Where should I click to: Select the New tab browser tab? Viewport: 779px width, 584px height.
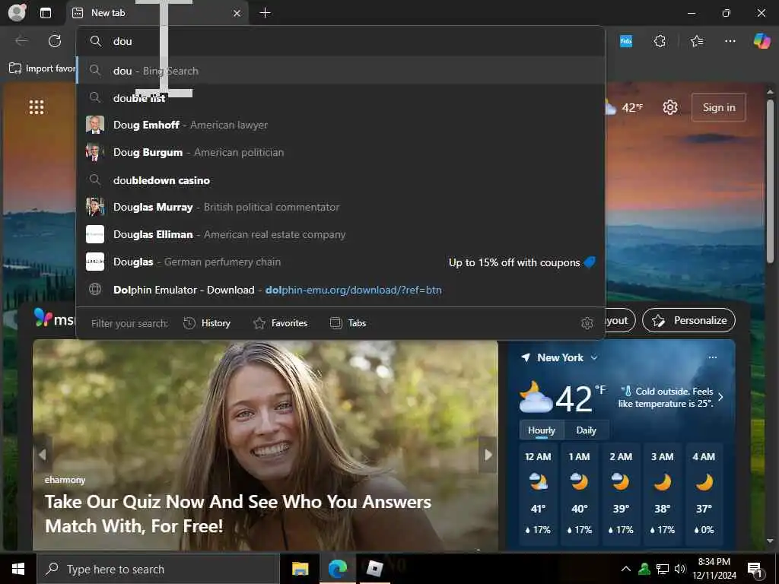(x=157, y=13)
